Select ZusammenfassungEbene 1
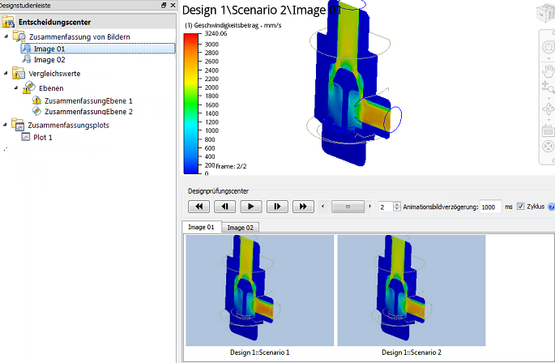555x363 pixels. 88,101
